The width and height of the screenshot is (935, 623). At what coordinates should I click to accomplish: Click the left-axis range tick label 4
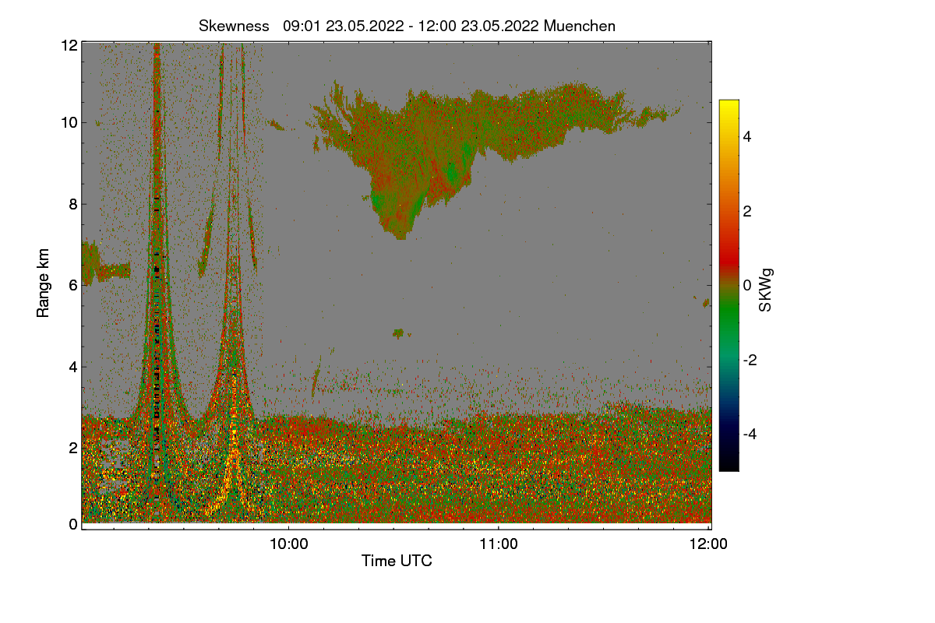pos(73,366)
